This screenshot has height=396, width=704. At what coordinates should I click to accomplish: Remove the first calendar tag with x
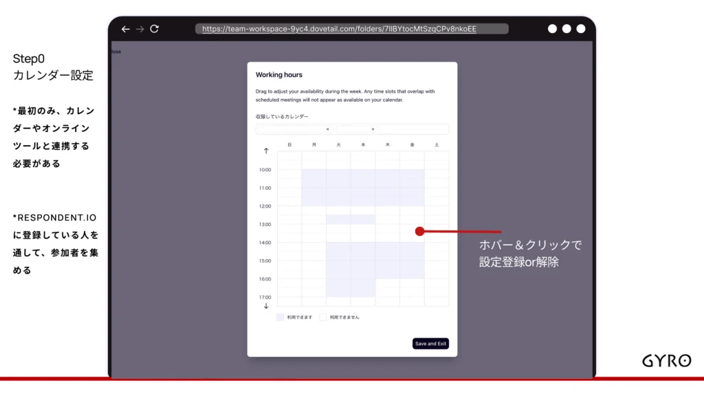click(327, 129)
